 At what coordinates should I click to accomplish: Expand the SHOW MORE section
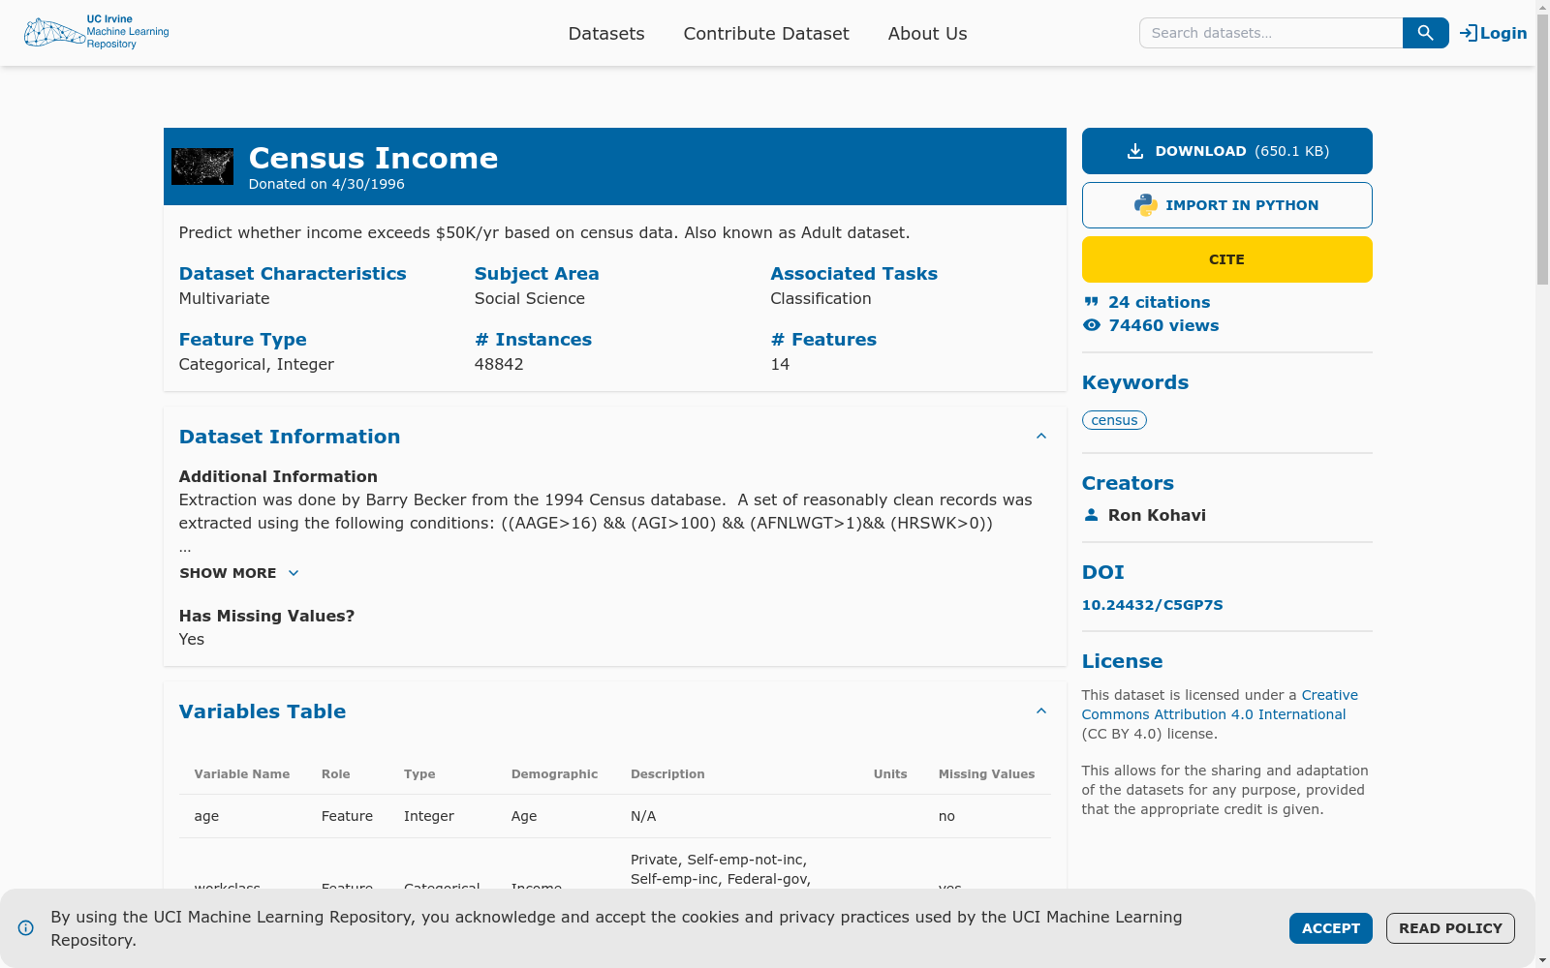238,573
